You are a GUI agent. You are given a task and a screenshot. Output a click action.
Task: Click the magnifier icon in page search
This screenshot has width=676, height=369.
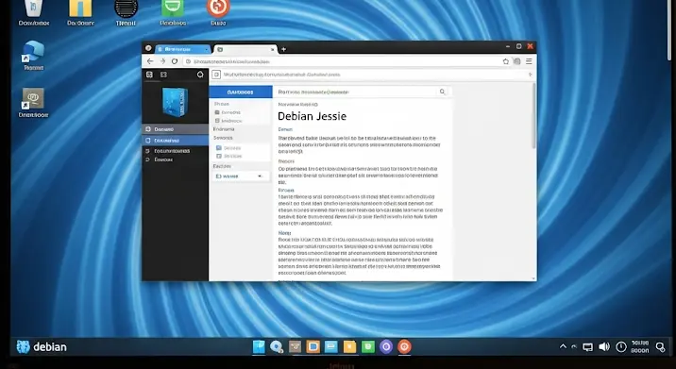pyautogui.click(x=442, y=92)
